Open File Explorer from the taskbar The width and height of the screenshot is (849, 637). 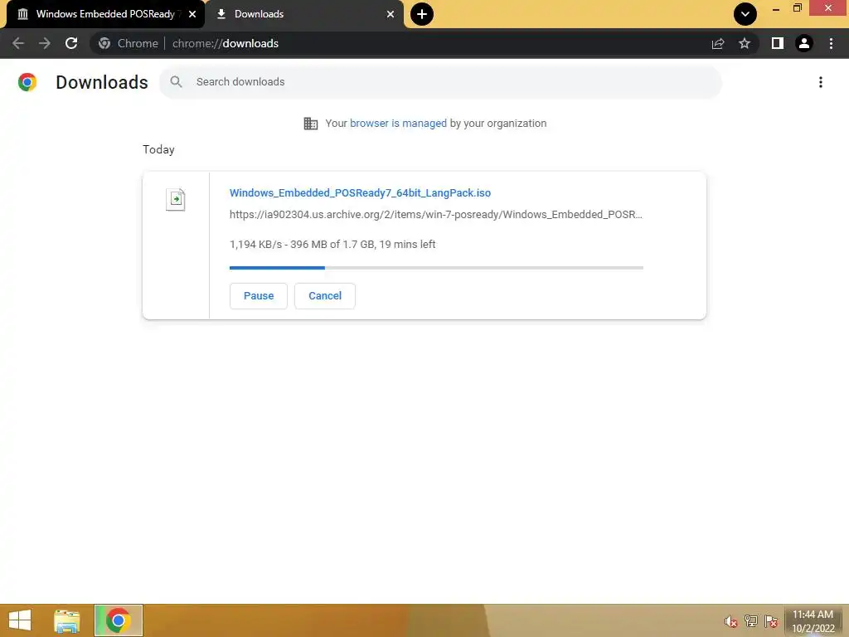point(67,620)
